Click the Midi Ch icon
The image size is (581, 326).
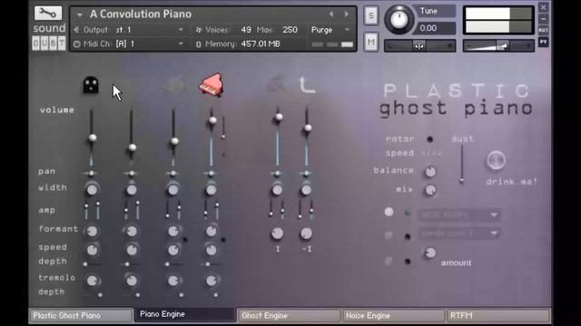point(76,44)
